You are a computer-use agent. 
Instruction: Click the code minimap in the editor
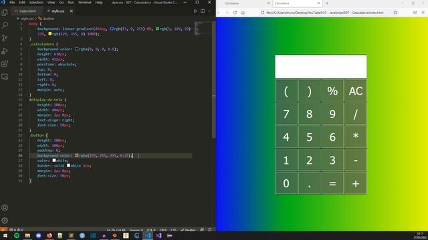[202, 28]
